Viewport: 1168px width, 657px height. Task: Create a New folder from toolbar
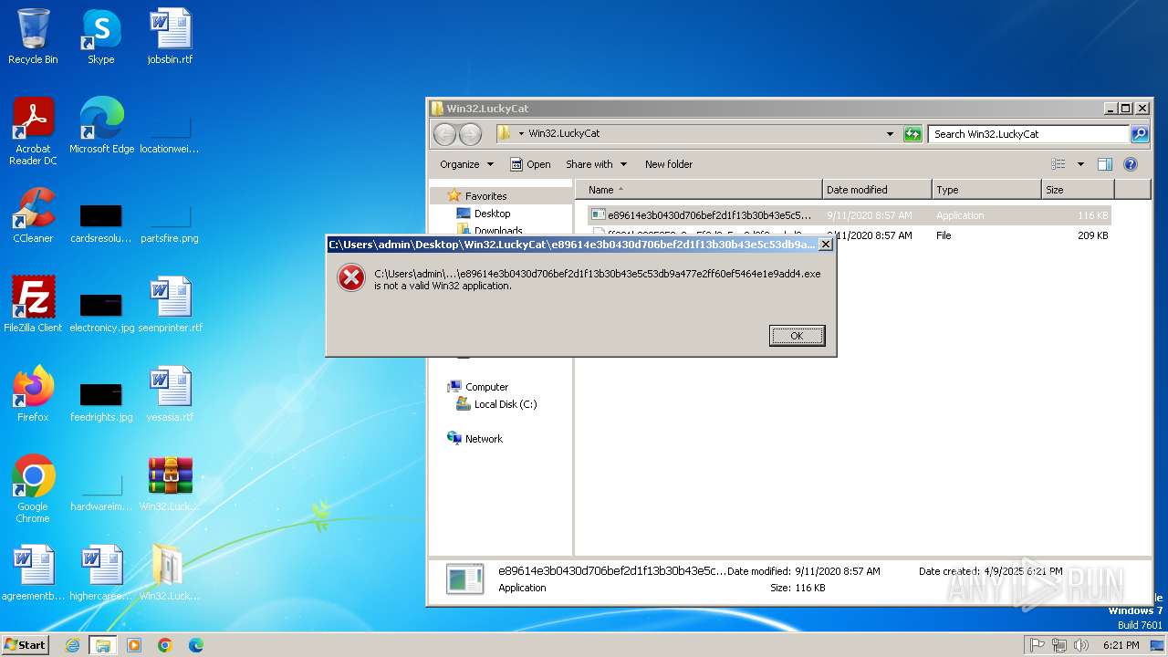tap(669, 164)
